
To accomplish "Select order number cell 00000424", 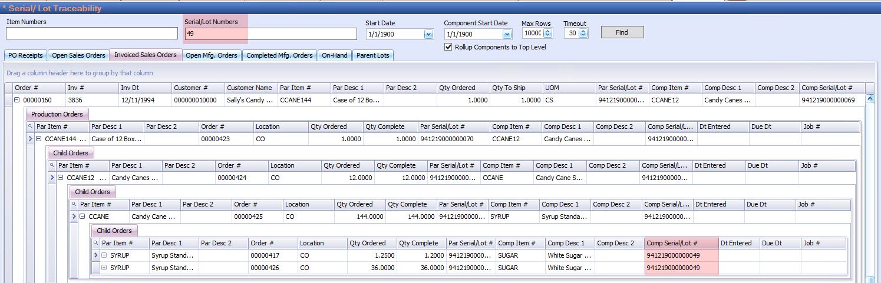I will point(242,178).
